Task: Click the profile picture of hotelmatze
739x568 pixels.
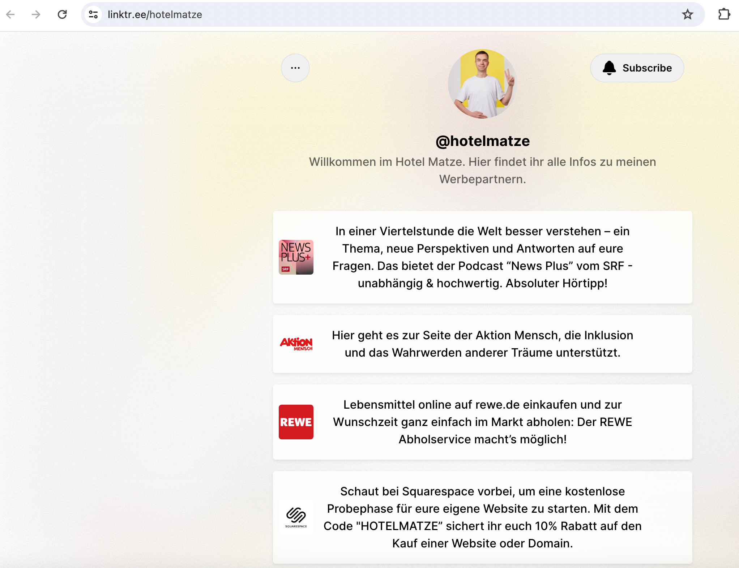Action: 483,84
